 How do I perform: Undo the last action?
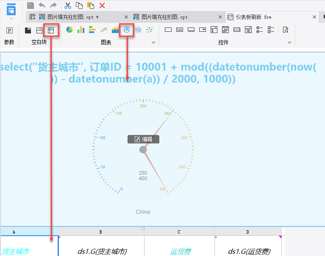point(42,6)
